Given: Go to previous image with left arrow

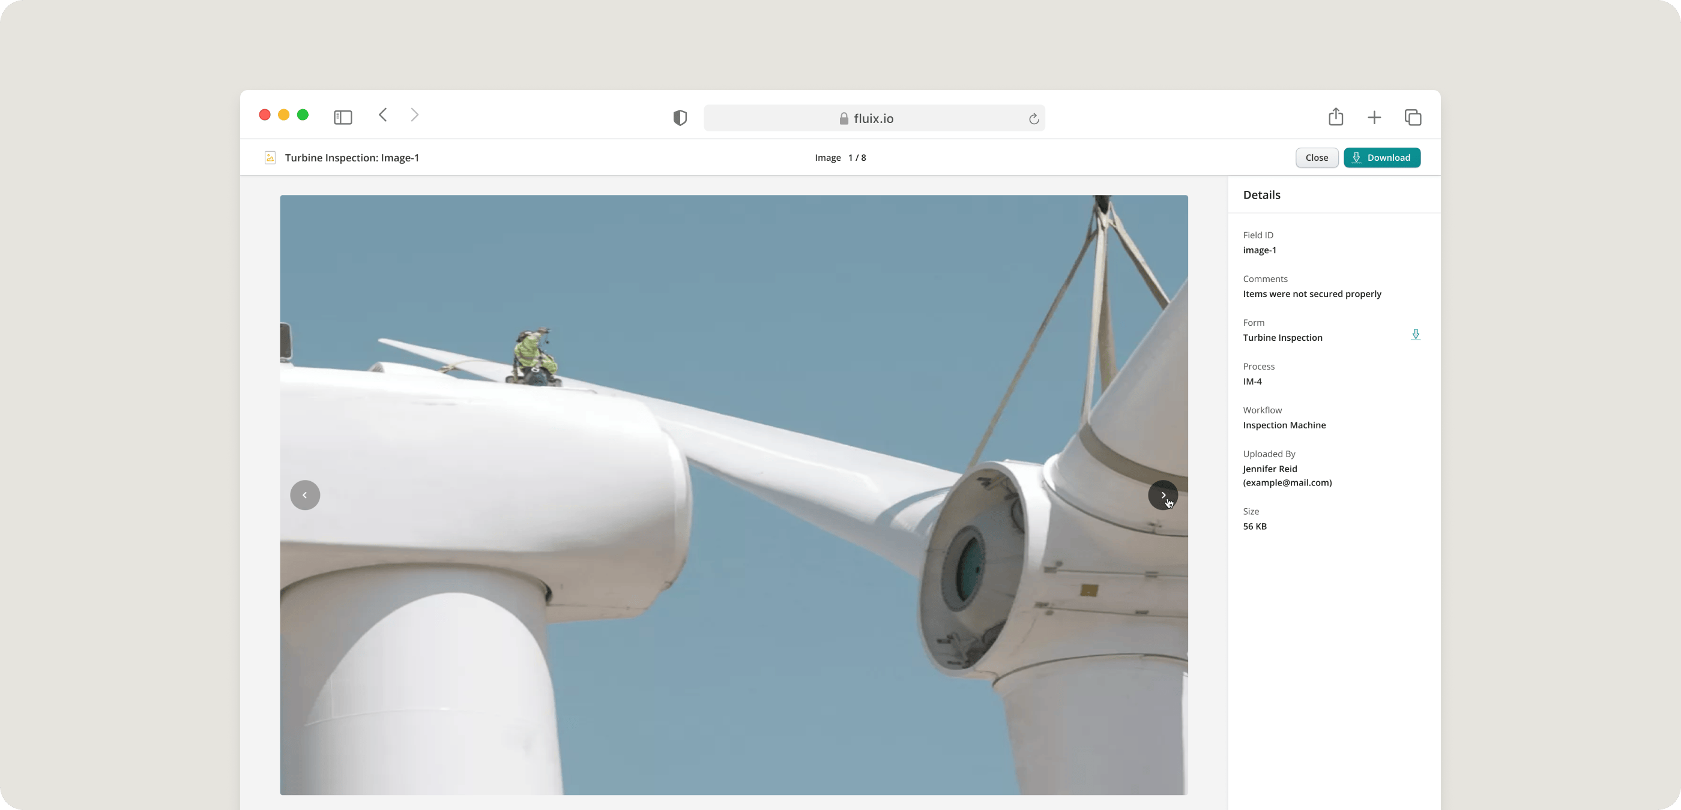Looking at the screenshot, I should (x=305, y=495).
